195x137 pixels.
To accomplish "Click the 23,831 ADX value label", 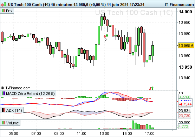I will point(184,111).
